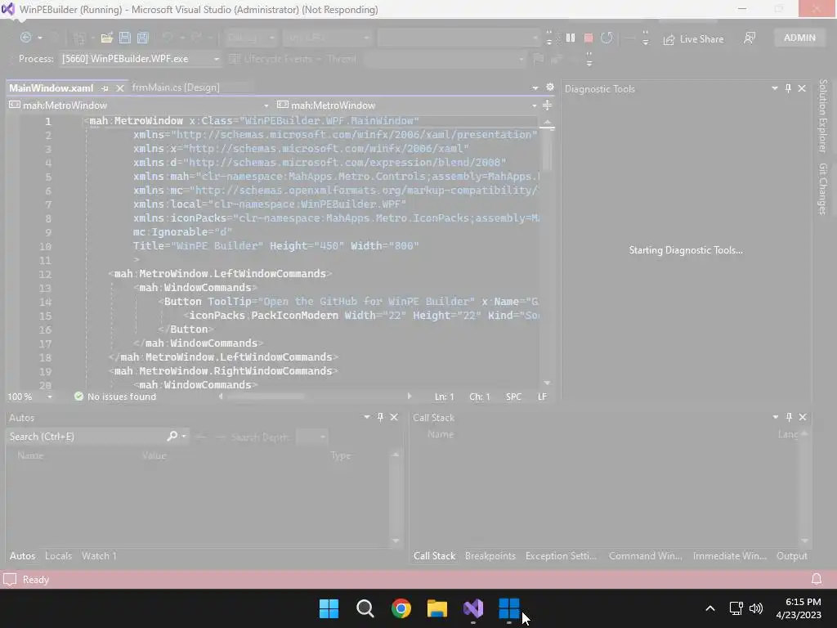The width and height of the screenshot is (837, 628).
Task: Open Windows Search from taskbar
Action: (365, 608)
